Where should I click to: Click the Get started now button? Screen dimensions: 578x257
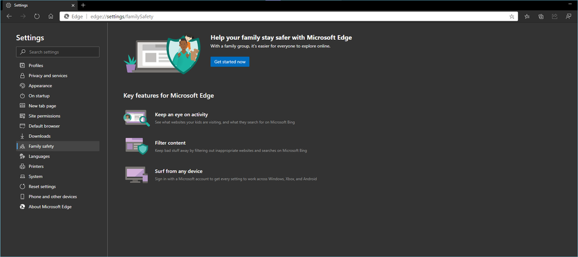[230, 62]
